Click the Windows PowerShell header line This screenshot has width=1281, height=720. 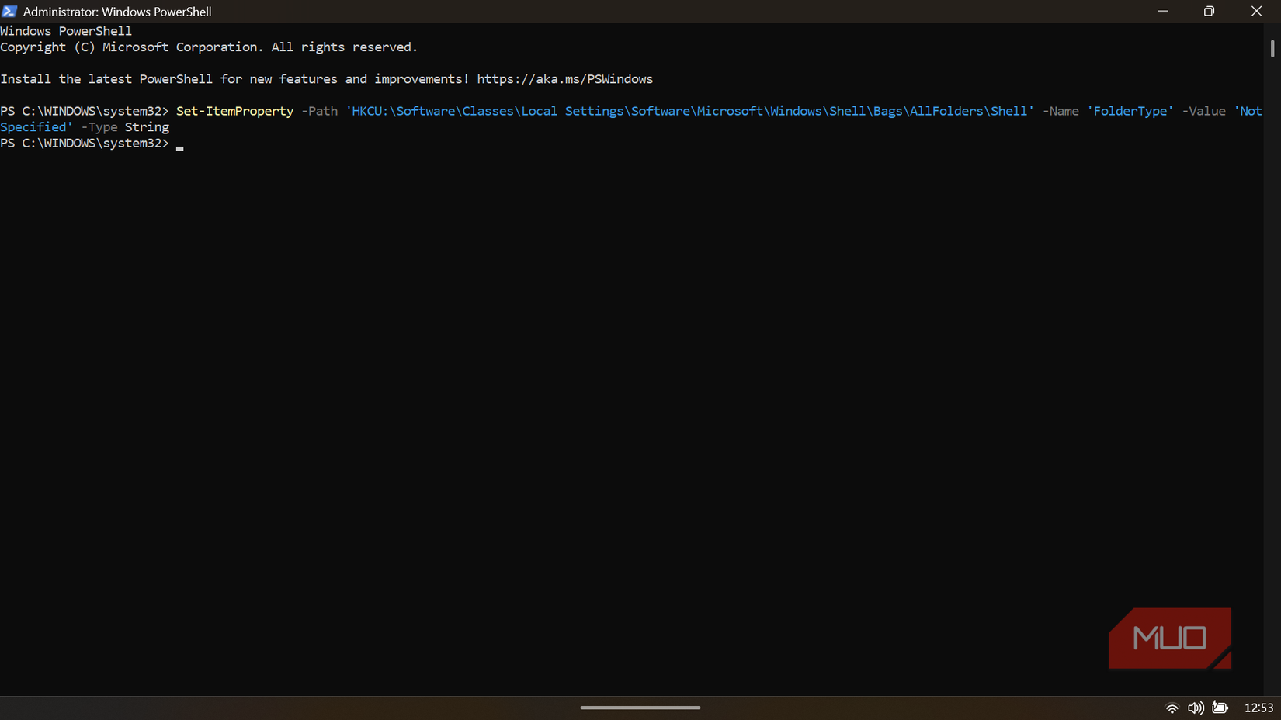click(66, 30)
